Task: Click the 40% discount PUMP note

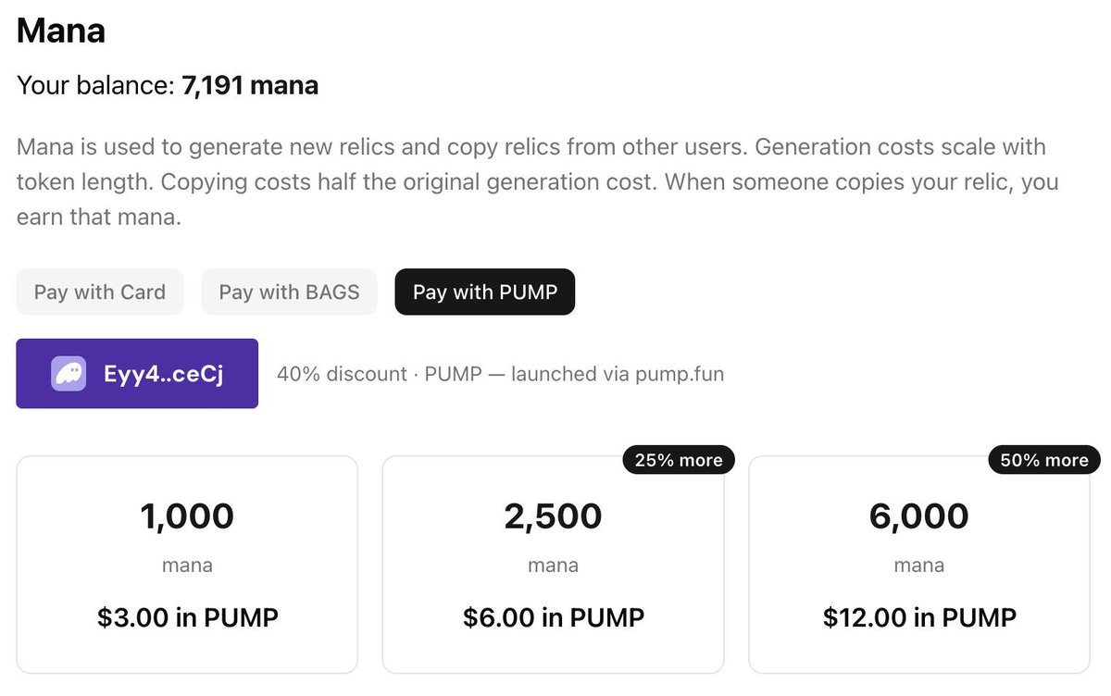Action: tap(500, 374)
